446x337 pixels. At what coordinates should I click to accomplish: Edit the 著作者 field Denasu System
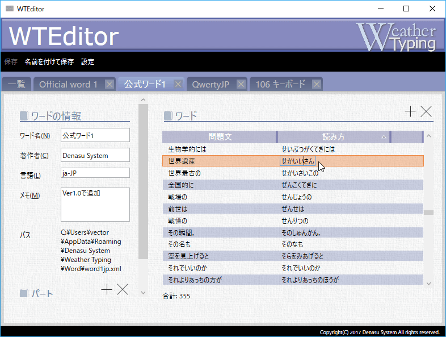tap(95, 155)
